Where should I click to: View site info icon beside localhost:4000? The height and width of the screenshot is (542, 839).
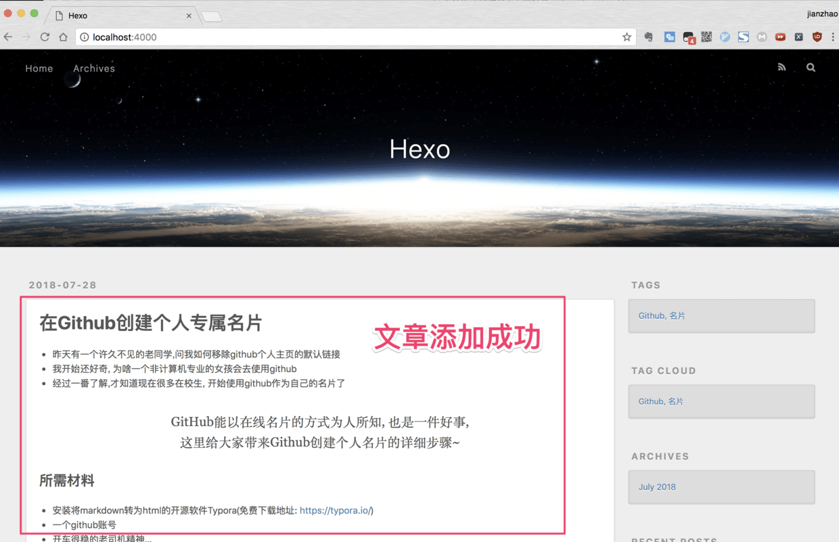tap(85, 37)
